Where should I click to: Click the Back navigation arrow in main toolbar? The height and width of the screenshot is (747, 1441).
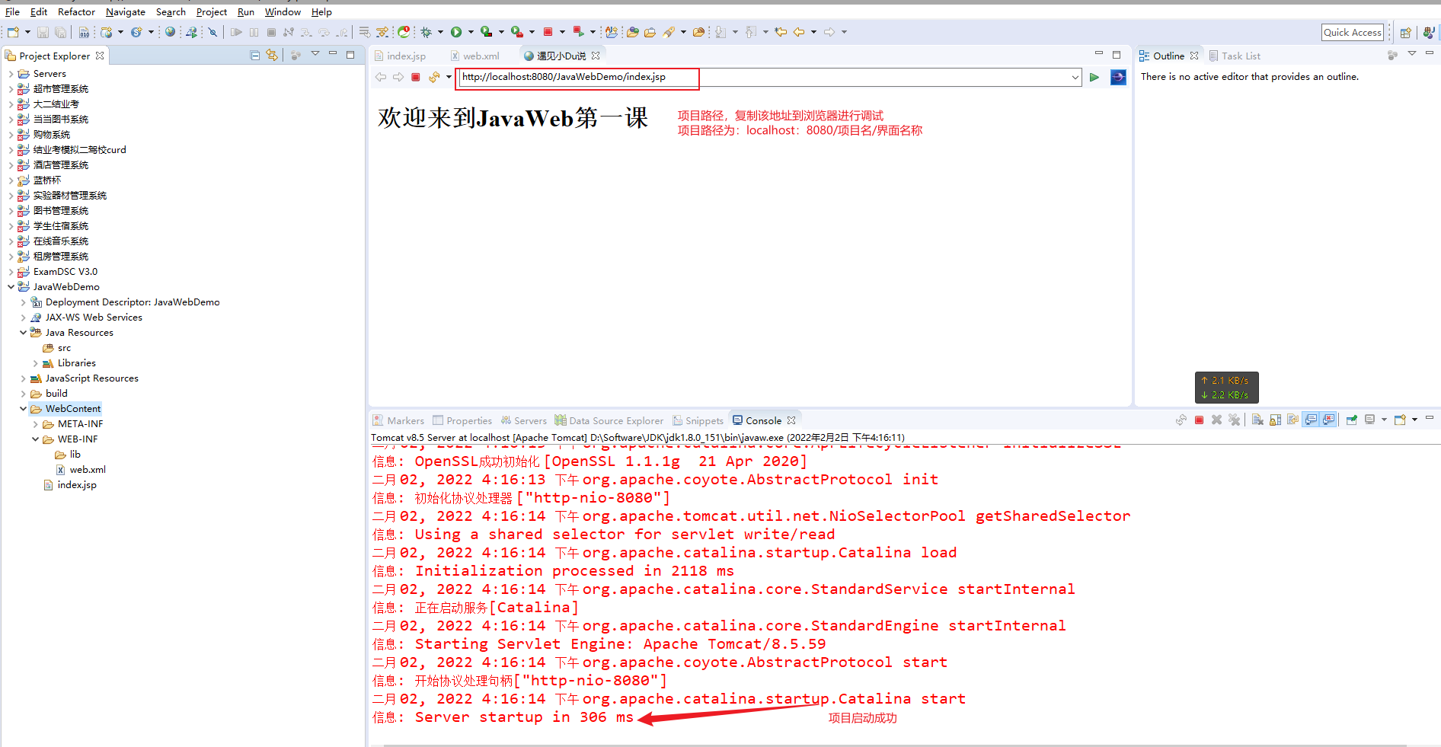point(799,32)
